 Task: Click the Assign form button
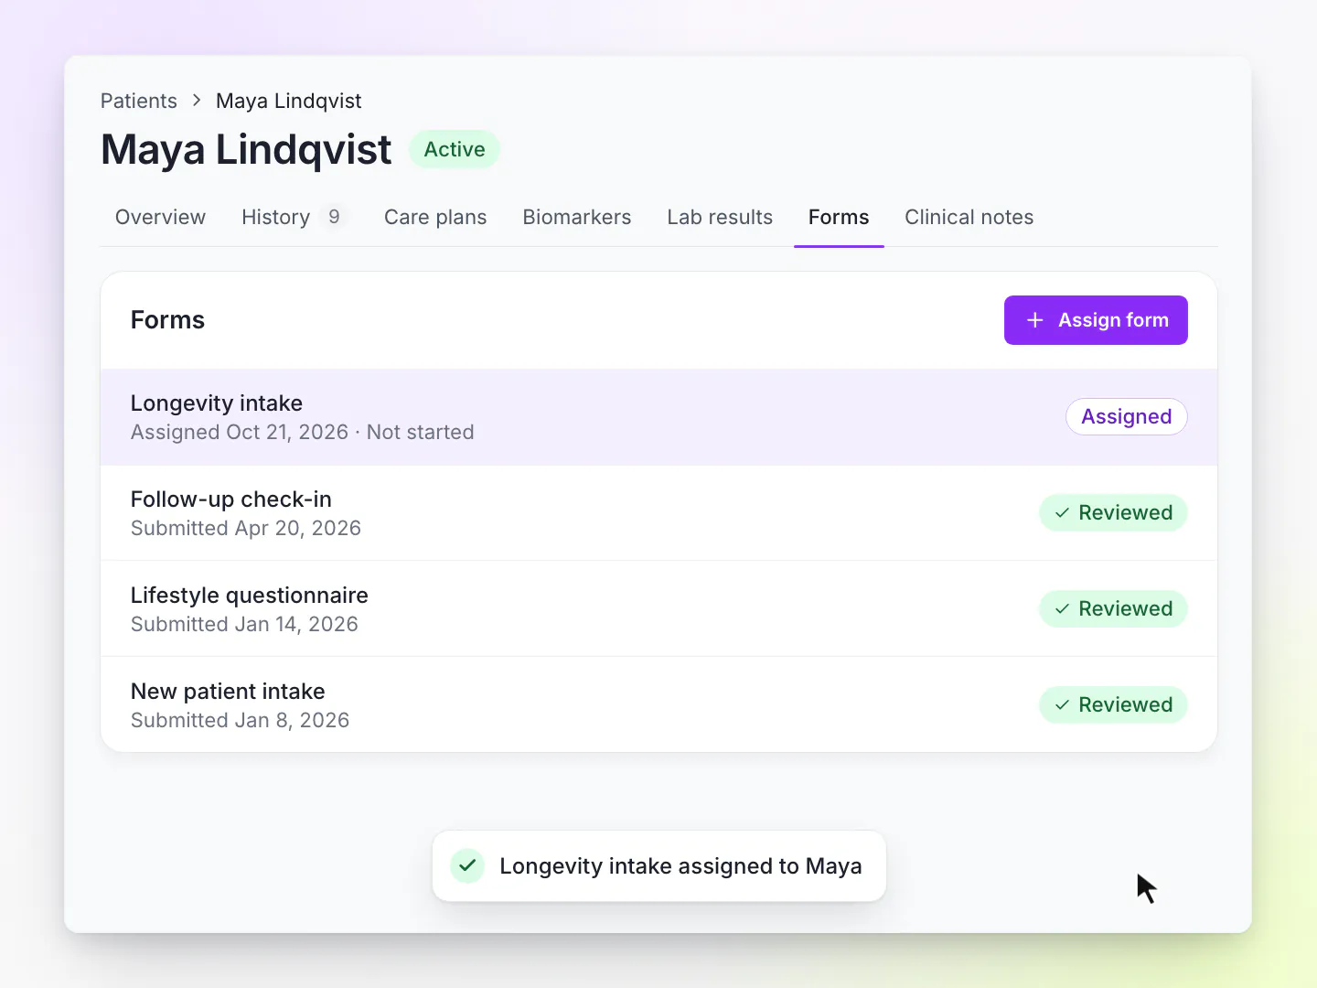pyautogui.click(x=1096, y=320)
